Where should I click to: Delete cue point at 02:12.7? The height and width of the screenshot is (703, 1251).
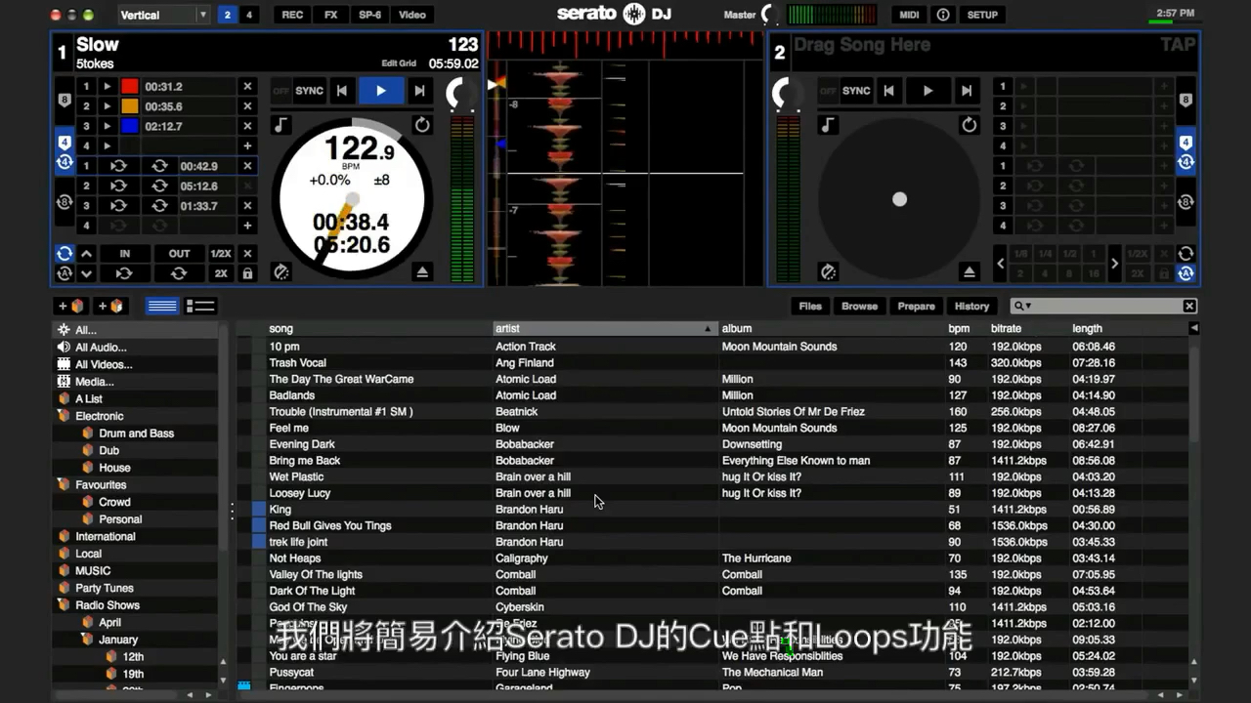coord(247,126)
